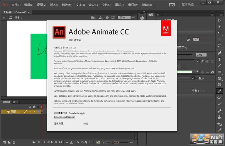
Task: Toggle outline view for all layers
Action: coord(38,107)
